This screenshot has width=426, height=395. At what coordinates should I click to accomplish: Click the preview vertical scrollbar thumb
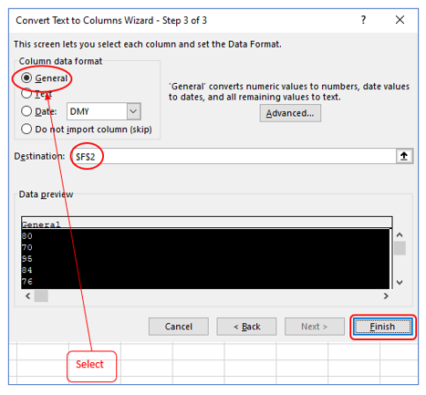click(x=400, y=248)
